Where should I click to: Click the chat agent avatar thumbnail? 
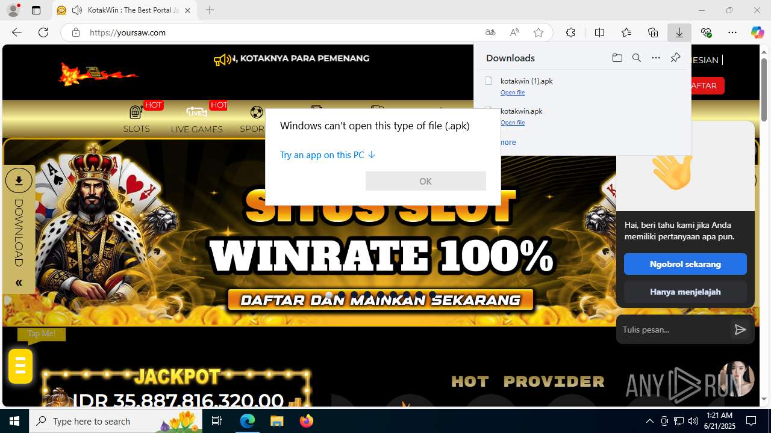tap(737, 378)
